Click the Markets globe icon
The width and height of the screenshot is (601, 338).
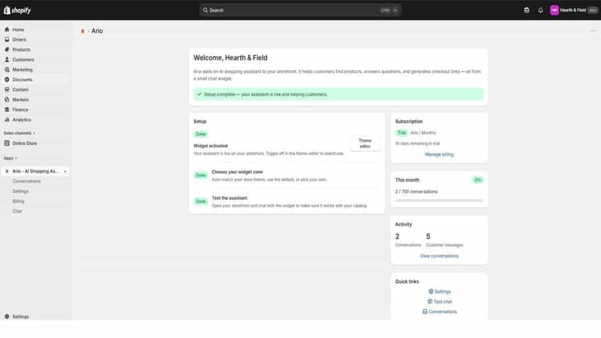(x=7, y=99)
